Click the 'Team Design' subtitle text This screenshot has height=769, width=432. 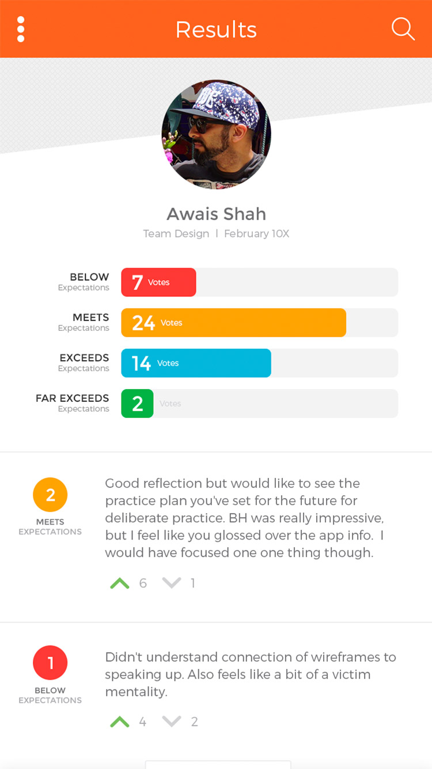(176, 233)
